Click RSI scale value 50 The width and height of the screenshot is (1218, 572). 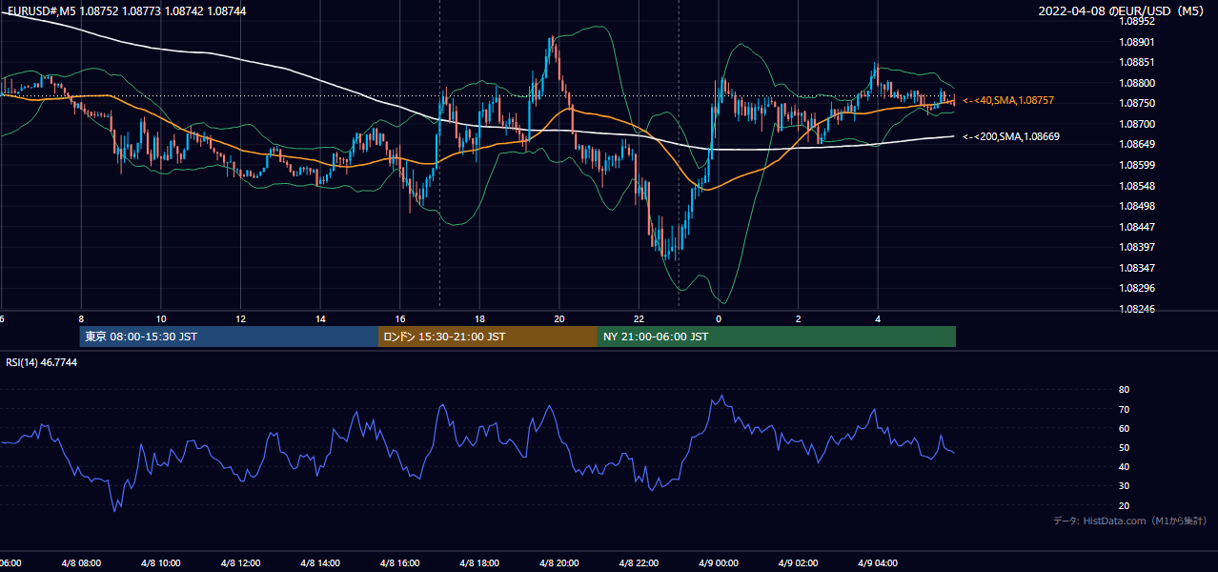[x=1125, y=447]
